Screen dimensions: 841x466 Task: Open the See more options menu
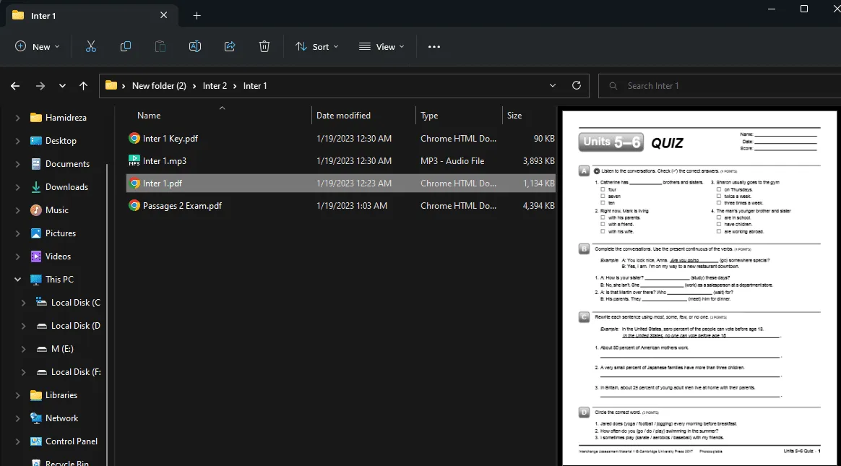[x=434, y=46]
